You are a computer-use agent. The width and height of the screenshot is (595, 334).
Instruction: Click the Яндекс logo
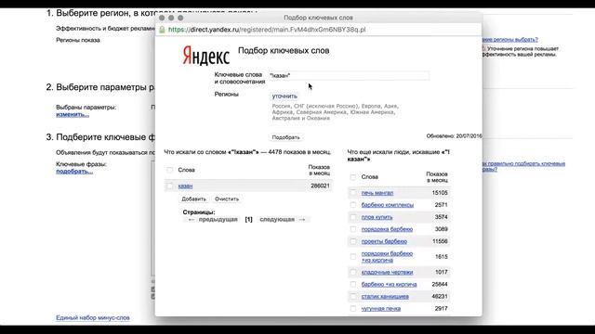tap(206, 56)
